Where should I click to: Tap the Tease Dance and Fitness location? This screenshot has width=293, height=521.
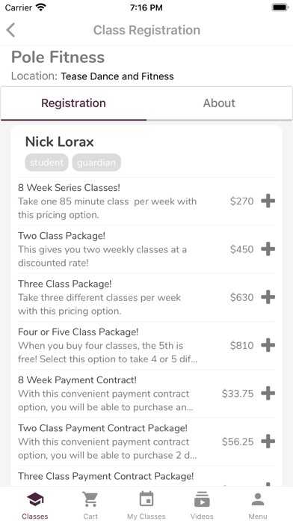coord(117,76)
